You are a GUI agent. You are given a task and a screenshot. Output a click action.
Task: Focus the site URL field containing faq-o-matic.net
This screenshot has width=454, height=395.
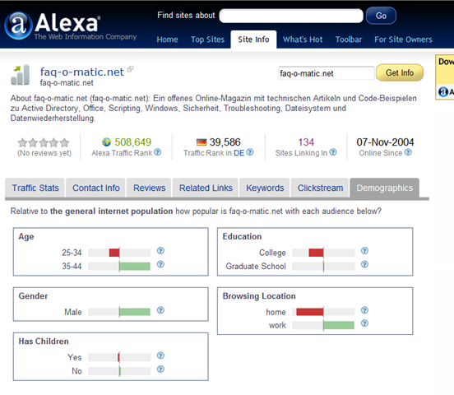click(327, 73)
